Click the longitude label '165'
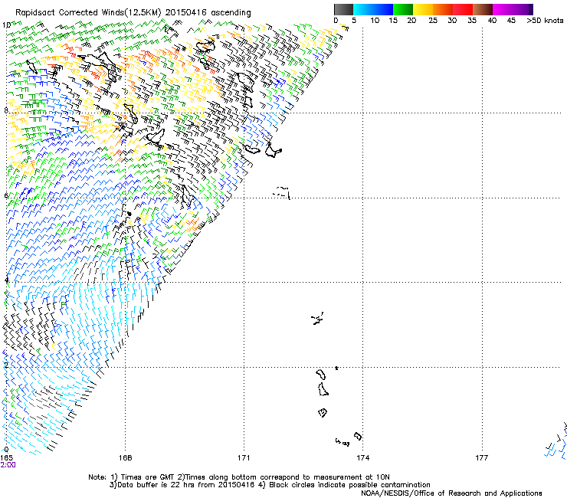Viewport: 567px width, 498px height. (6, 458)
